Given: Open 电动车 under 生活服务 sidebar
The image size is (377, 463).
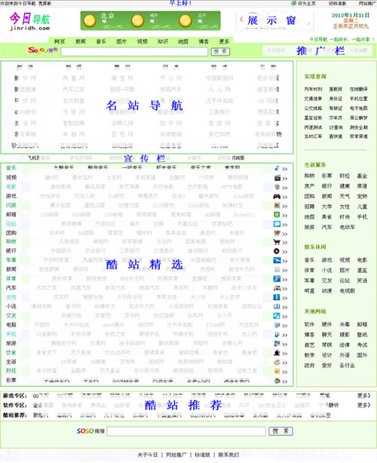Looking at the screenshot, I should 347,227.
